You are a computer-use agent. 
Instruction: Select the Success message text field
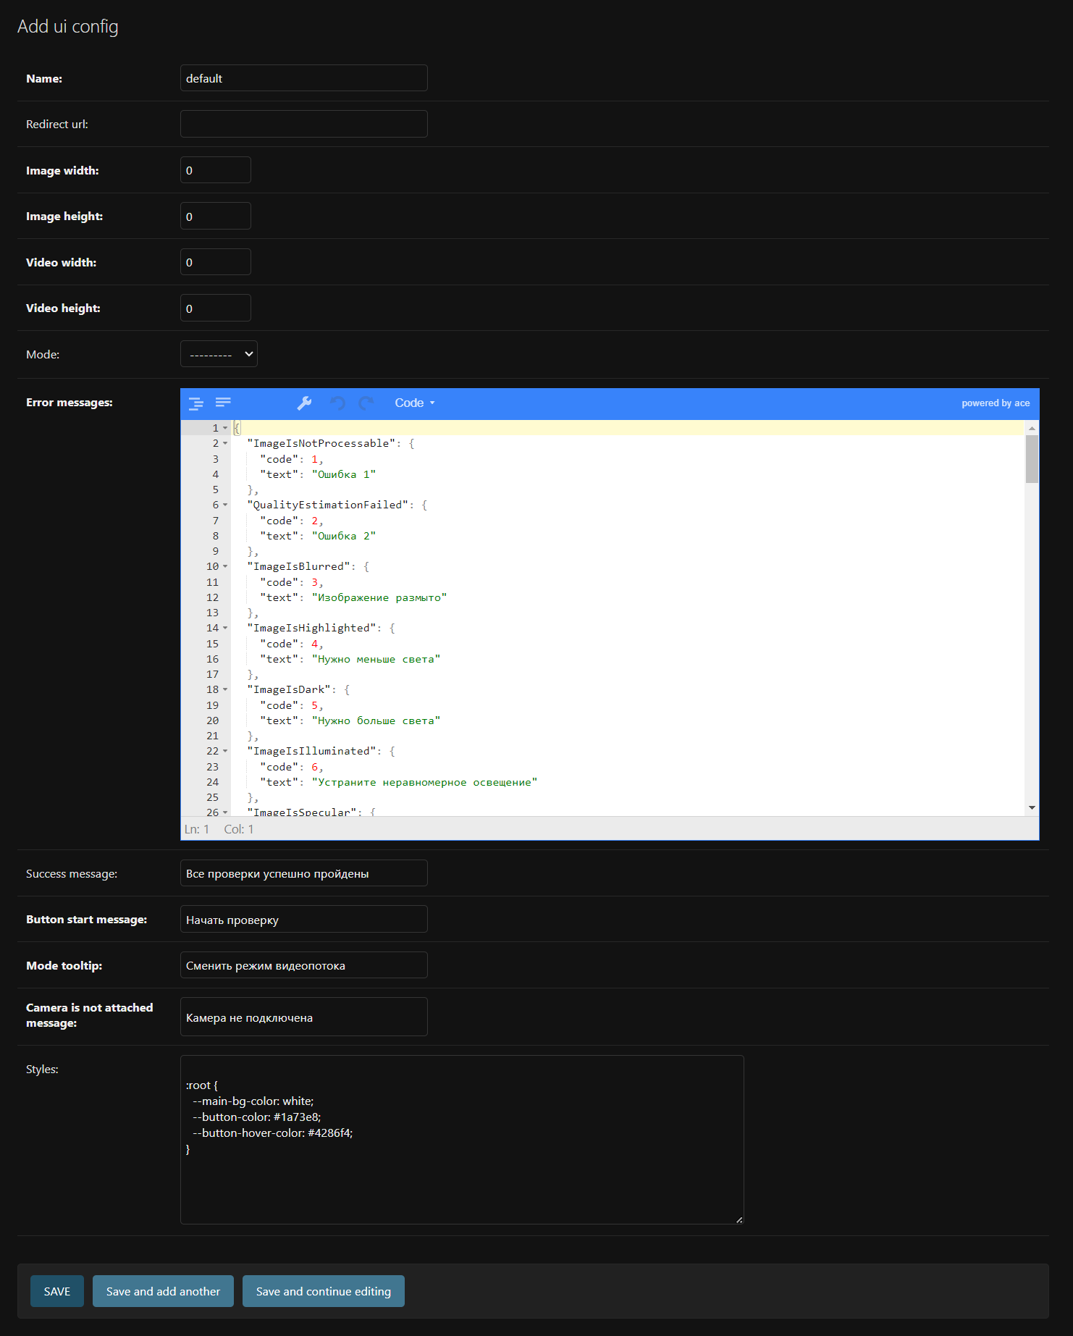303,873
